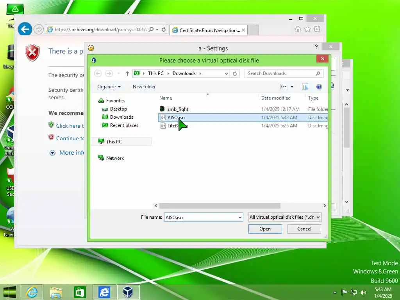Click the network tray icon

[354, 292]
